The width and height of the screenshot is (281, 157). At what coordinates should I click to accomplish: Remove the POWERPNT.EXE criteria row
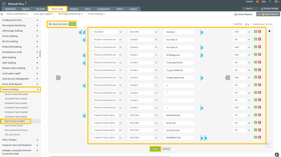click(x=260, y=137)
